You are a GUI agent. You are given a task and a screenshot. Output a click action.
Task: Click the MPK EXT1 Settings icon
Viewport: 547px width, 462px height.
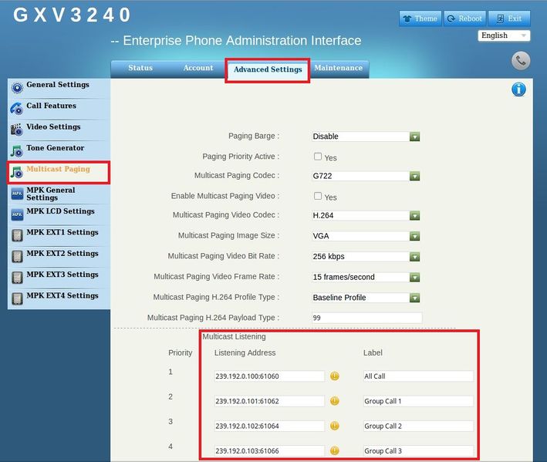17,235
